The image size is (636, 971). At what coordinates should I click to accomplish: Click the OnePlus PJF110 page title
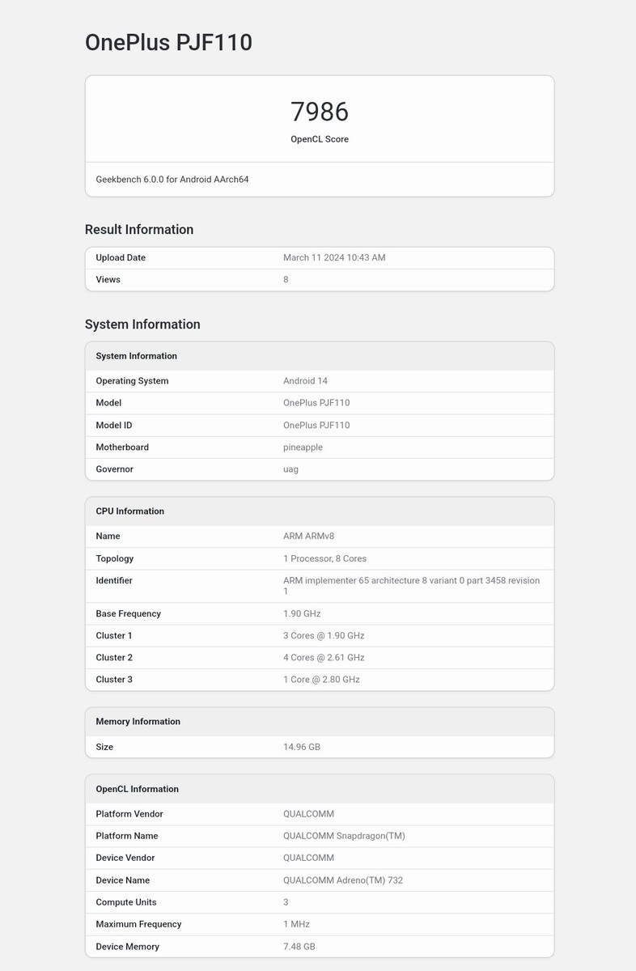point(168,42)
